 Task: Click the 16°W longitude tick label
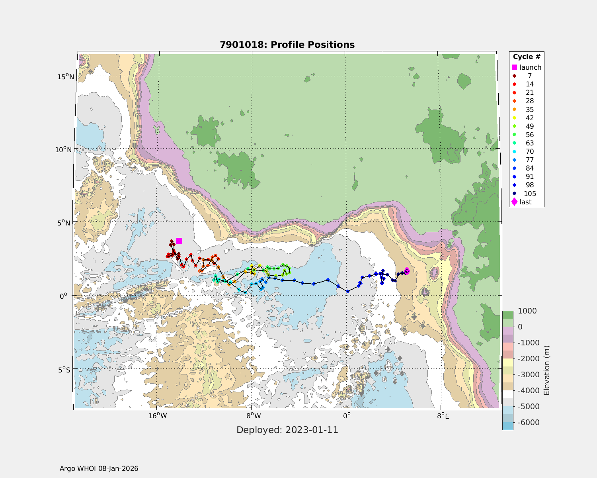pyautogui.click(x=157, y=416)
